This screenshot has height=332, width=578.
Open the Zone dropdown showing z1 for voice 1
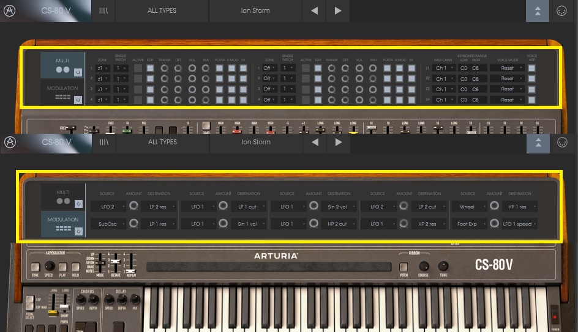click(x=102, y=68)
